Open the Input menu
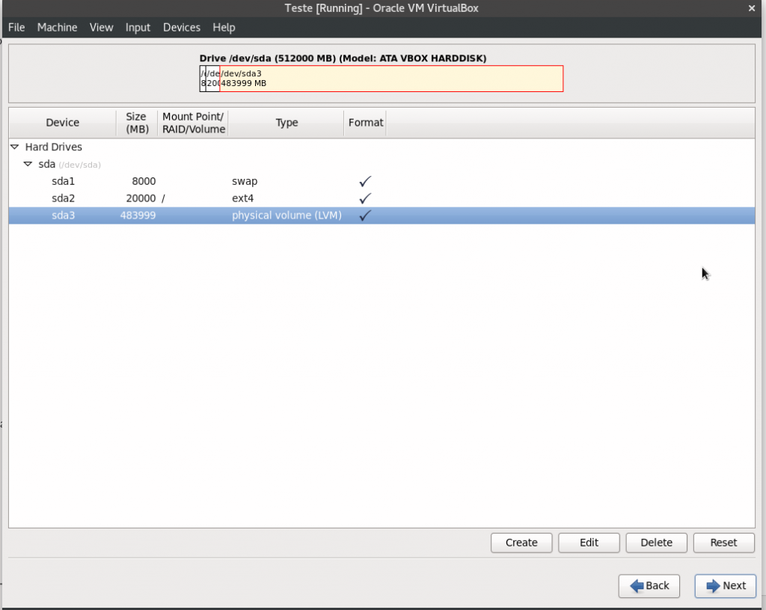This screenshot has height=610, width=766. (x=138, y=28)
